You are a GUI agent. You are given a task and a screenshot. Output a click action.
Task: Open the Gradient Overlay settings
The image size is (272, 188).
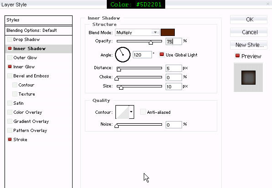(31, 121)
